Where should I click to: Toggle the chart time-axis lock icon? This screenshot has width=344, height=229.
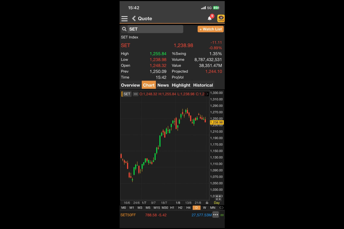click(x=207, y=203)
